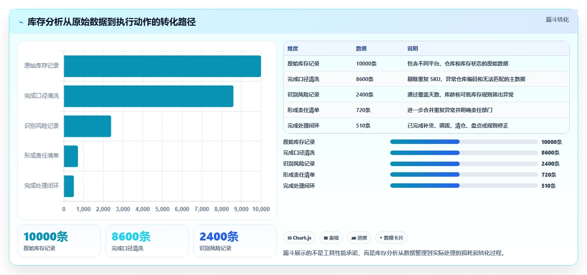Screen dimensions: 587x275
Task: Click the 进度 tag
Action: point(359,238)
